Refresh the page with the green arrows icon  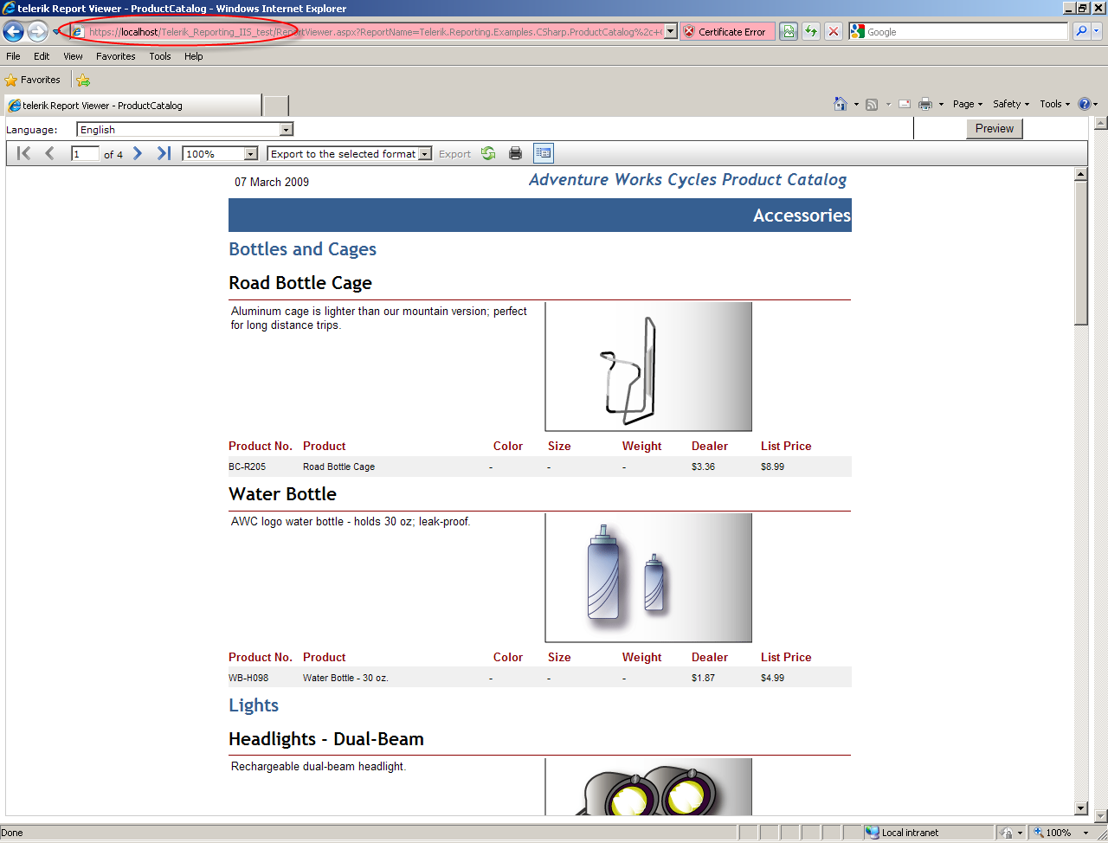[x=811, y=32]
